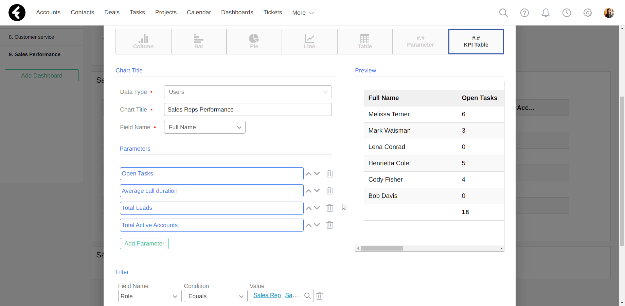Click the Average call duration parameter field
This screenshot has width=625, height=306.
(x=212, y=191)
